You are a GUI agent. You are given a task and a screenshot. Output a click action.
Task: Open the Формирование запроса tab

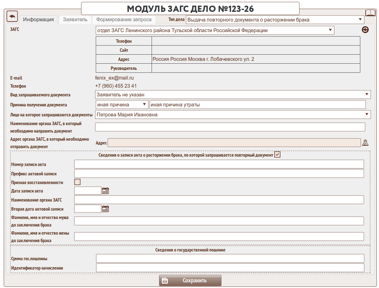(x=124, y=20)
